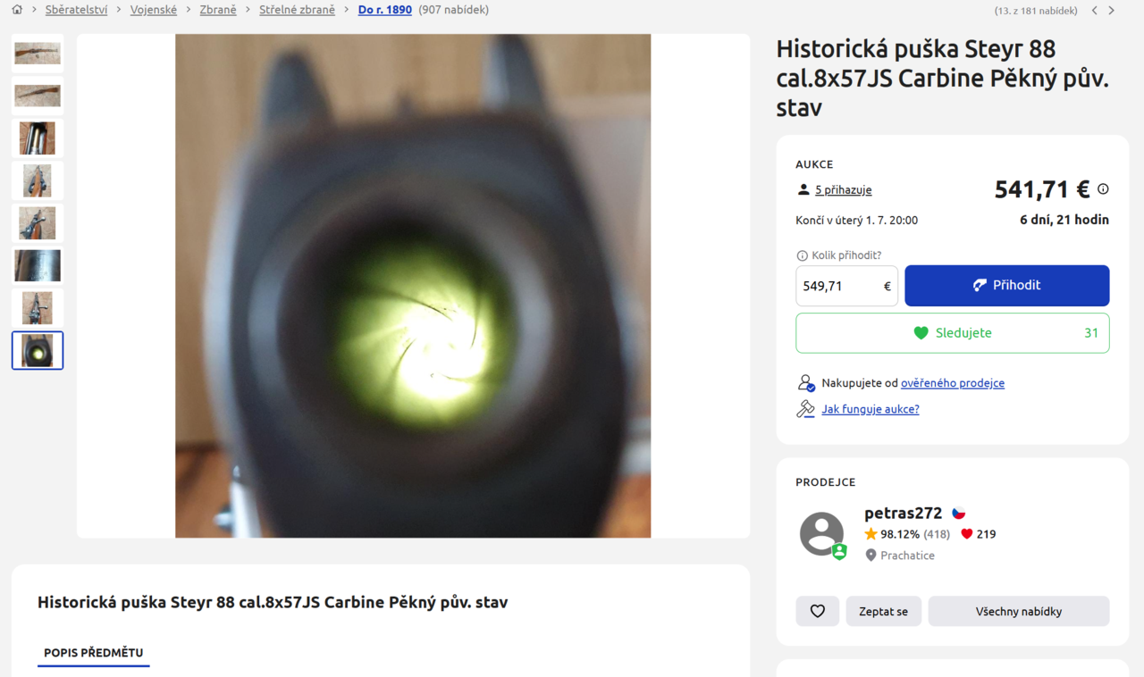Go to next listing arrow
1144x677 pixels.
[x=1112, y=11]
